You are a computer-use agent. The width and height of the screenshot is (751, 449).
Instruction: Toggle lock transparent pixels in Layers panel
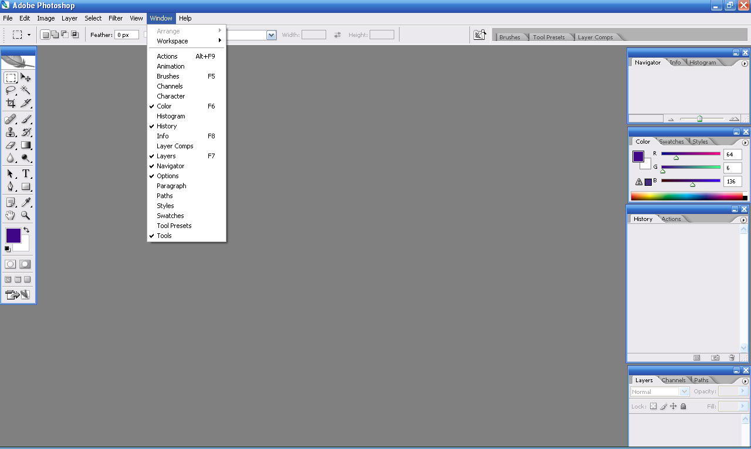pyautogui.click(x=653, y=406)
